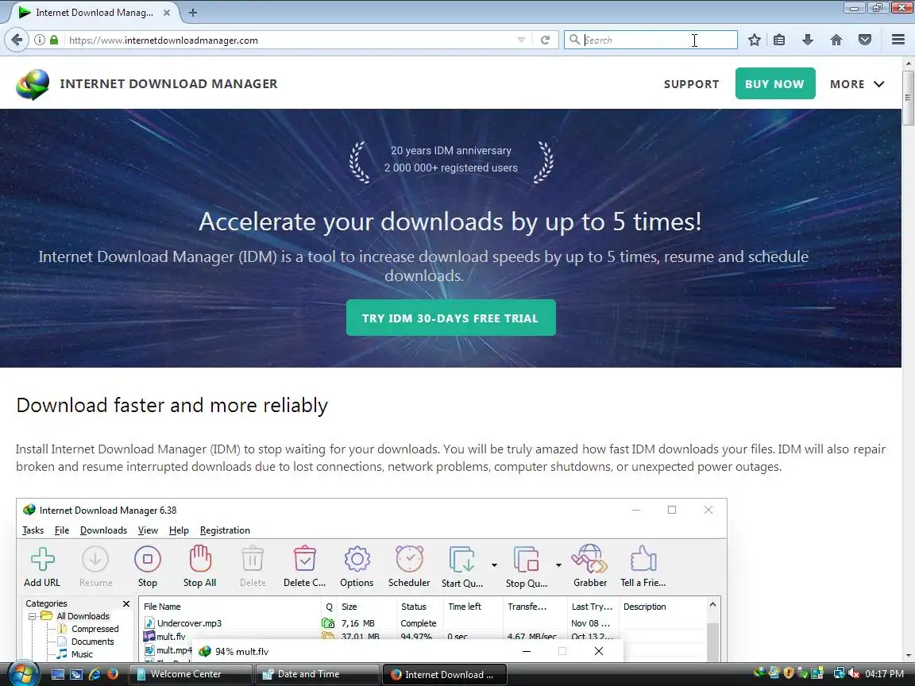The width and height of the screenshot is (915, 686).
Task: Click the site information (i) icon
Action: click(39, 40)
